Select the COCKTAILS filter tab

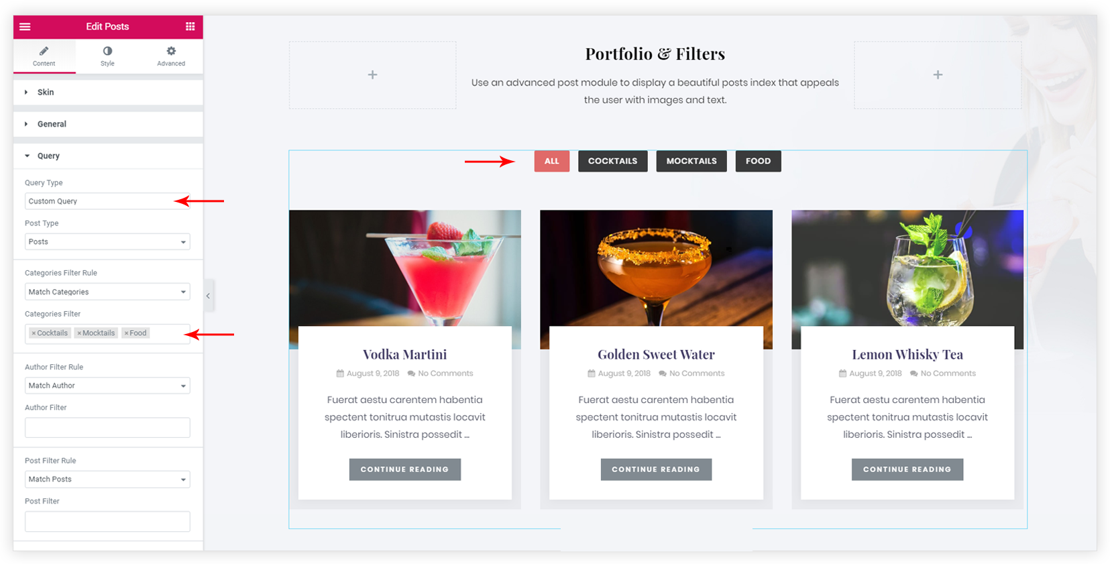tap(612, 161)
